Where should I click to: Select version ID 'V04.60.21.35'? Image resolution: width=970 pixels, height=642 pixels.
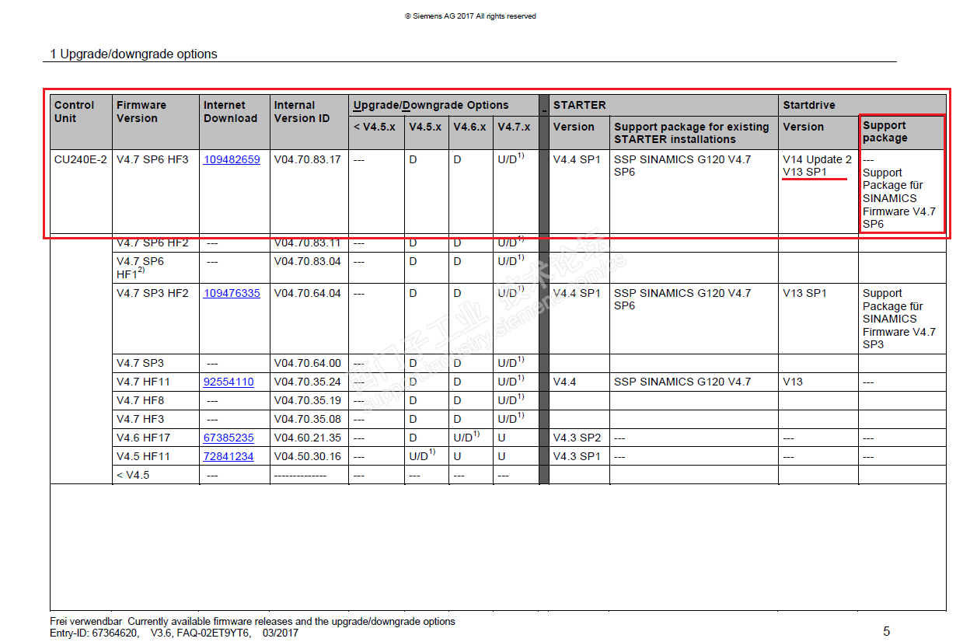pyautogui.click(x=308, y=438)
